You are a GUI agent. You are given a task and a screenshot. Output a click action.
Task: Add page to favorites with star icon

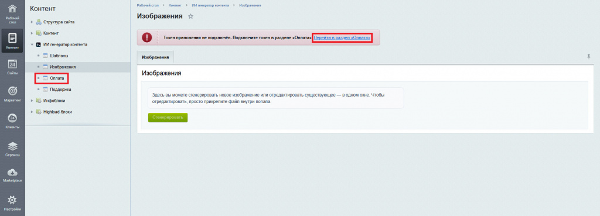pyautogui.click(x=191, y=16)
